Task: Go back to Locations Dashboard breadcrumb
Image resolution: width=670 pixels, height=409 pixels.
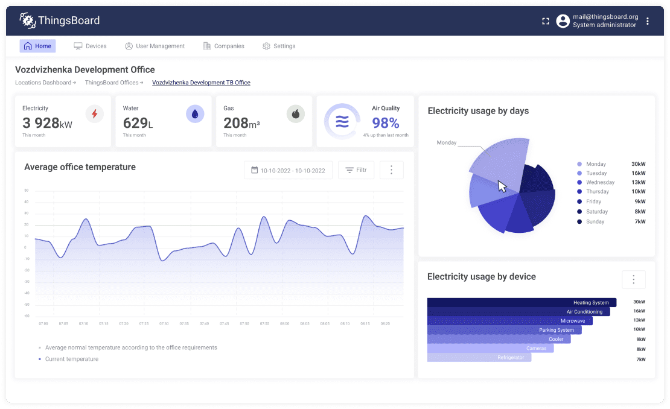Action: click(x=43, y=83)
